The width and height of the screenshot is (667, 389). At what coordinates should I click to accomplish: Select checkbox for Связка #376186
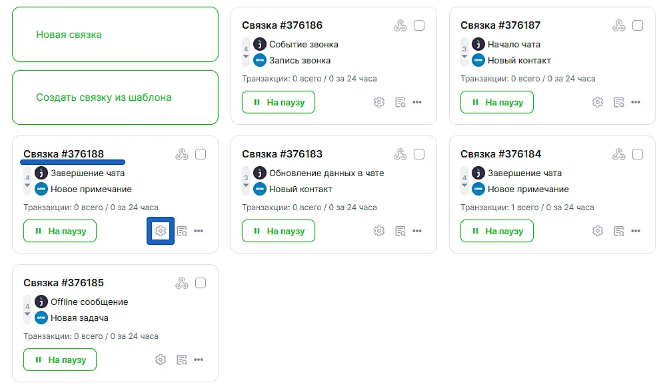419,26
